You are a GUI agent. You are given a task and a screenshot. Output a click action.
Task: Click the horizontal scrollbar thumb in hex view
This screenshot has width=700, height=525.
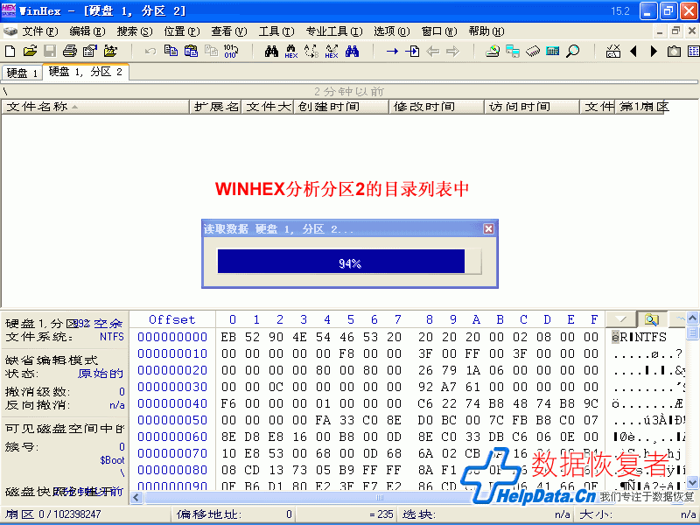[x=379, y=498]
